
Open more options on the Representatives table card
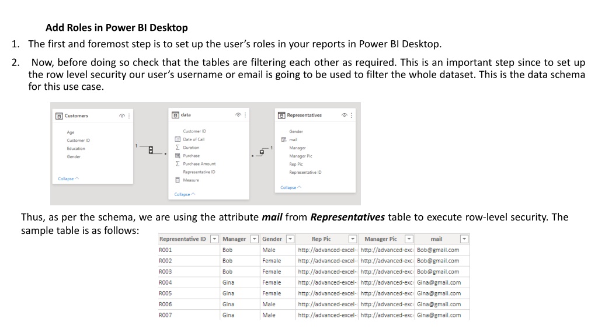point(351,115)
